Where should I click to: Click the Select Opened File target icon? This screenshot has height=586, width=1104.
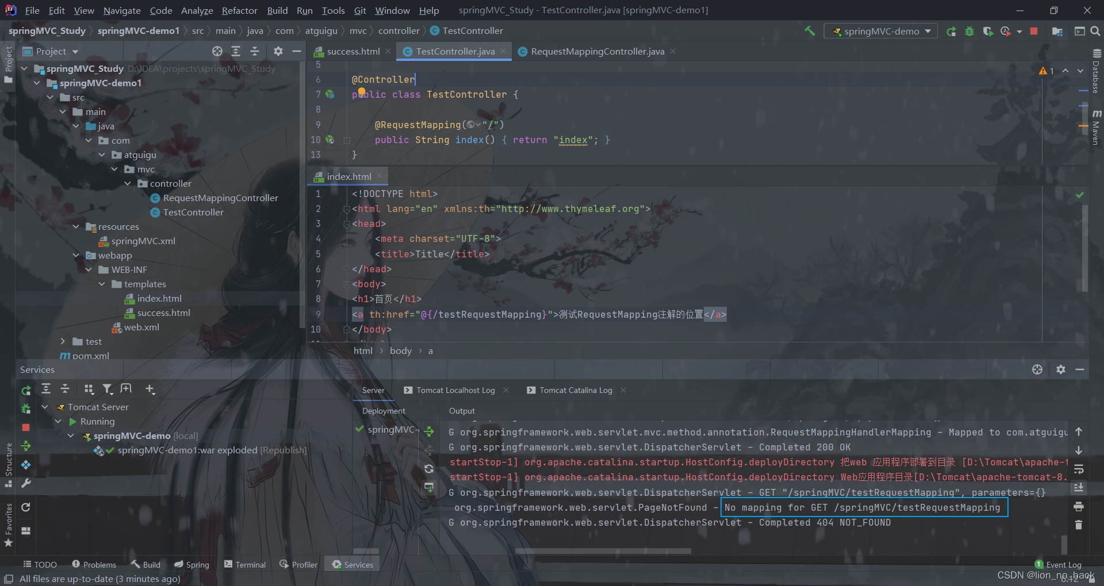(x=217, y=51)
